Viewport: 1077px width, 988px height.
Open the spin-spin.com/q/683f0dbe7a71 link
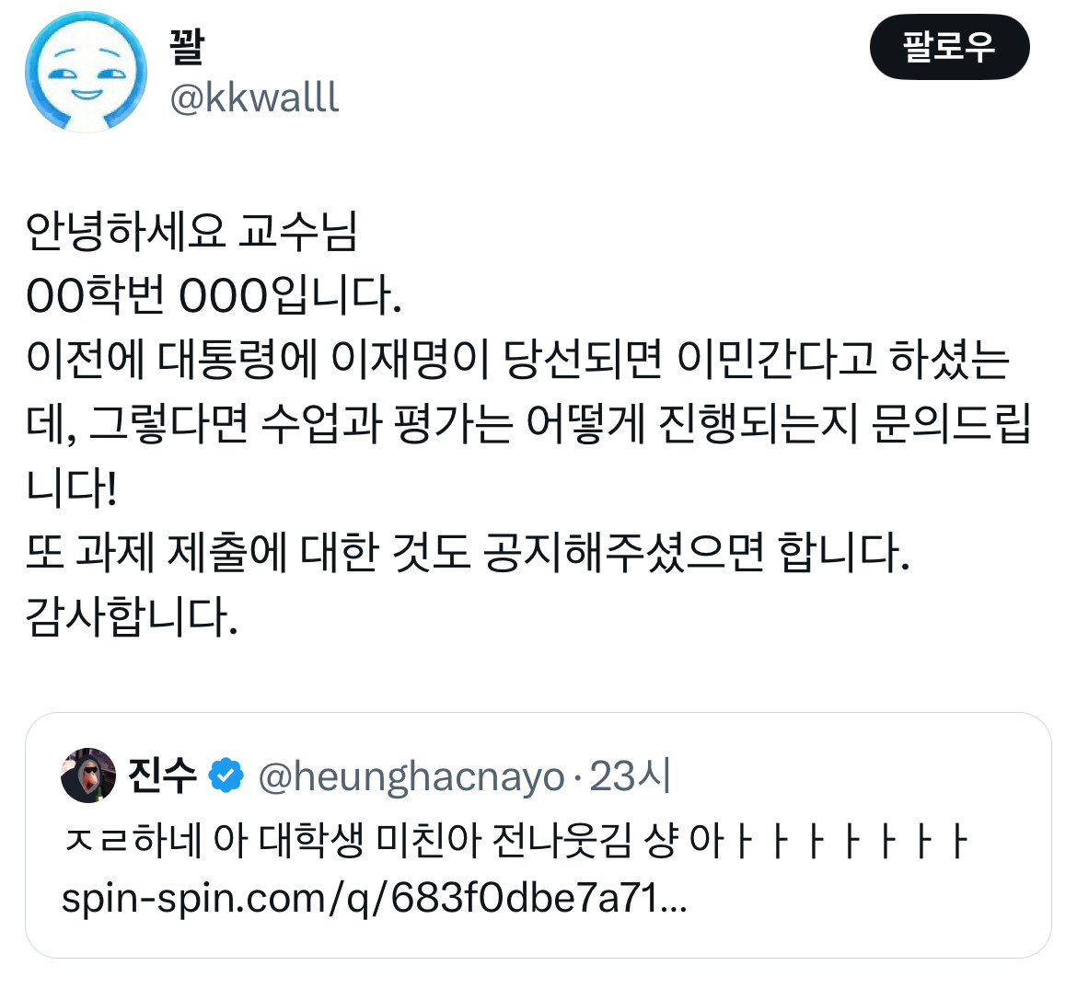pyautogui.click(x=375, y=898)
